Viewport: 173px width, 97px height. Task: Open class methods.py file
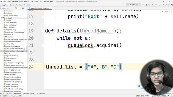tap(10, 25)
